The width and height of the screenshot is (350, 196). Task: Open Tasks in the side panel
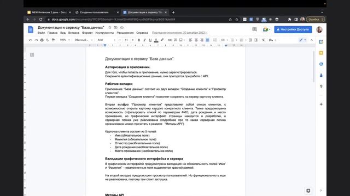click(x=321, y=64)
